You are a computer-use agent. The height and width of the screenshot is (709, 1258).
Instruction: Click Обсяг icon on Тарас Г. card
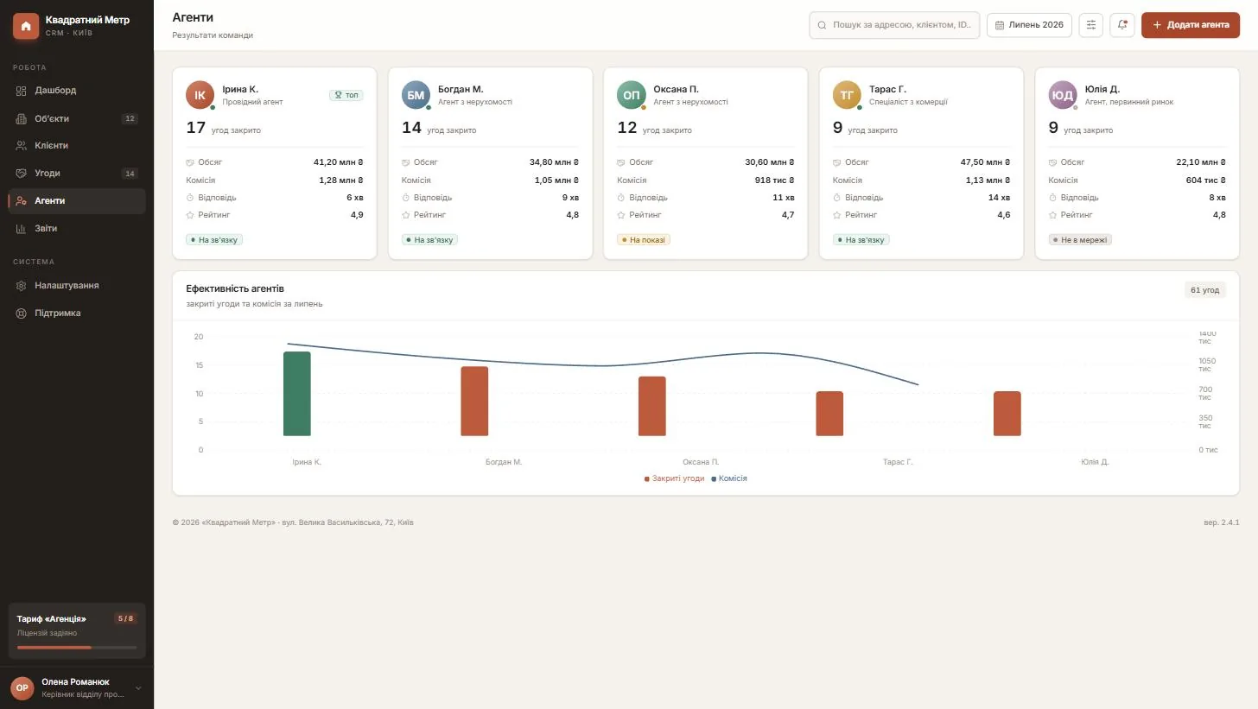tap(837, 162)
